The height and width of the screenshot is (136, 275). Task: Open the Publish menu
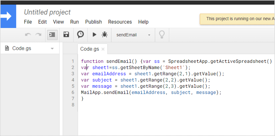pyautogui.click(x=94, y=22)
